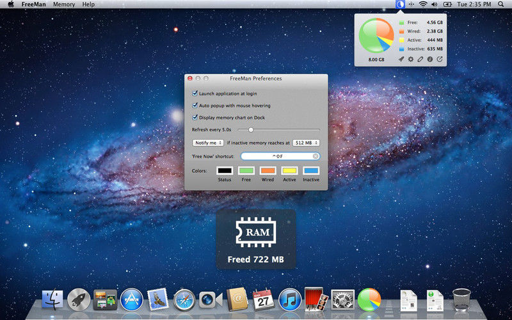Pick the Status color swatch

225,170
